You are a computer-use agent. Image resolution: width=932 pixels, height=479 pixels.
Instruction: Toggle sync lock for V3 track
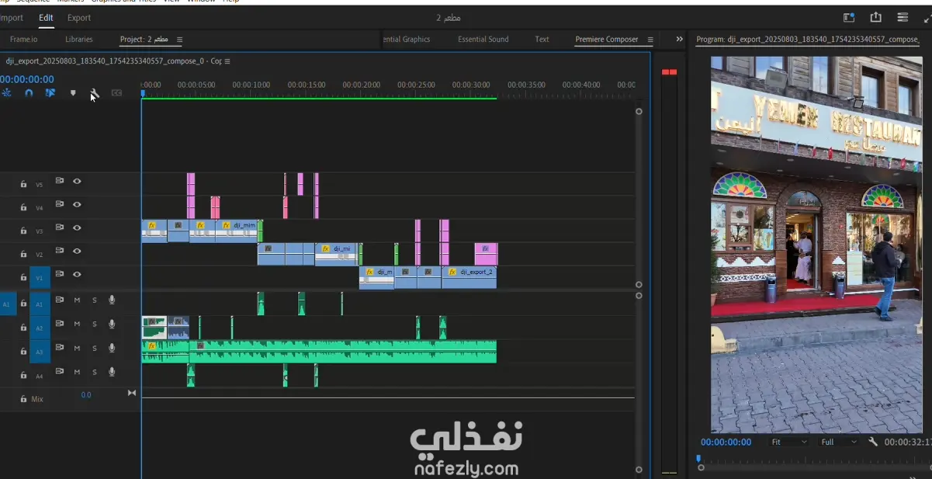click(60, 227)
